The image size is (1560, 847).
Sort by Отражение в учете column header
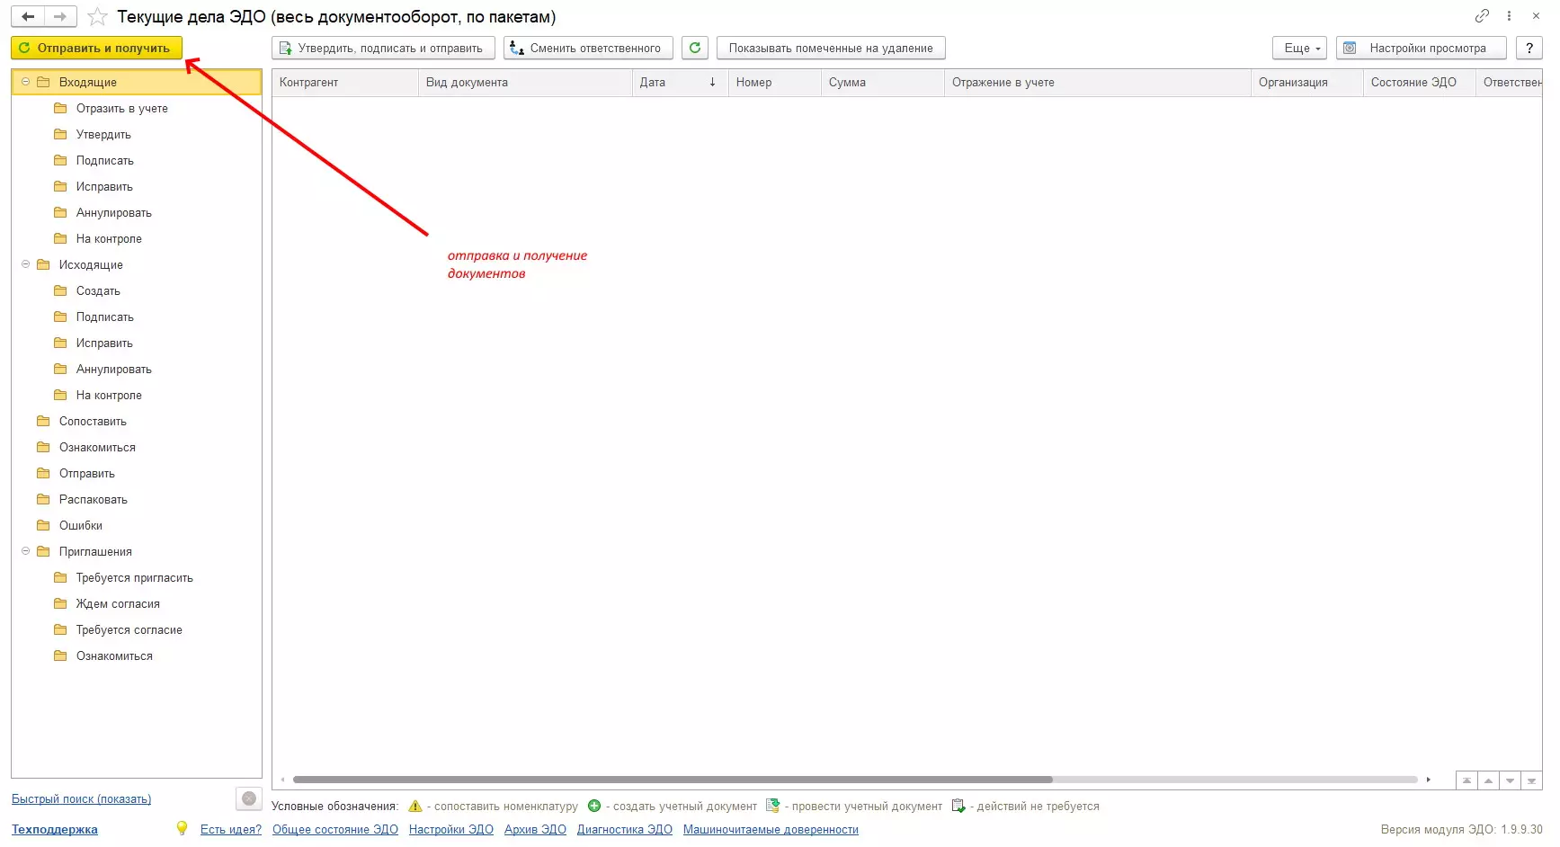pos(1098,82)
